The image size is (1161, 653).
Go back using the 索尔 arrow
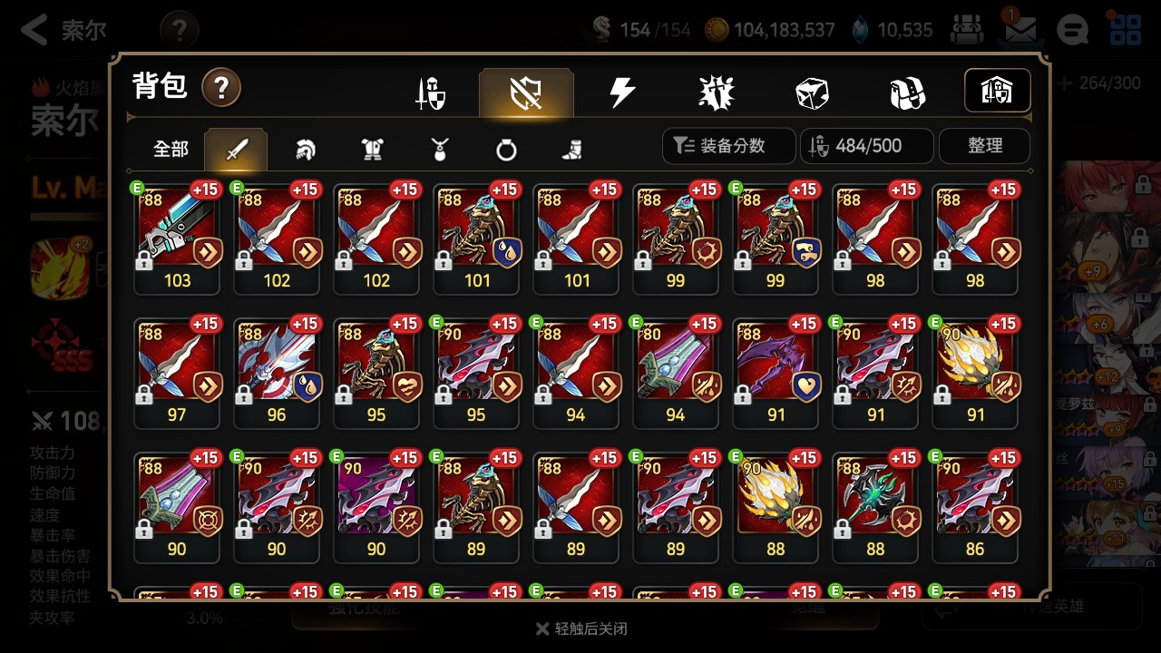click(x=63, y=30)
